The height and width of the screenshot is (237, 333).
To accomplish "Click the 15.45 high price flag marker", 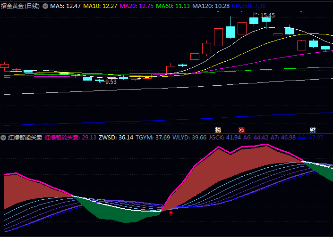I will [265, 15].
